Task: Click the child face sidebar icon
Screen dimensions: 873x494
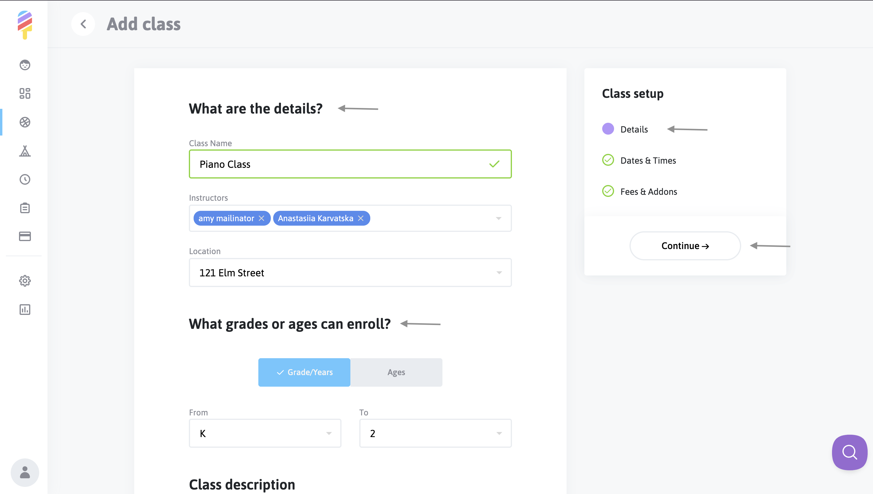Action: (x=25, y=65)
